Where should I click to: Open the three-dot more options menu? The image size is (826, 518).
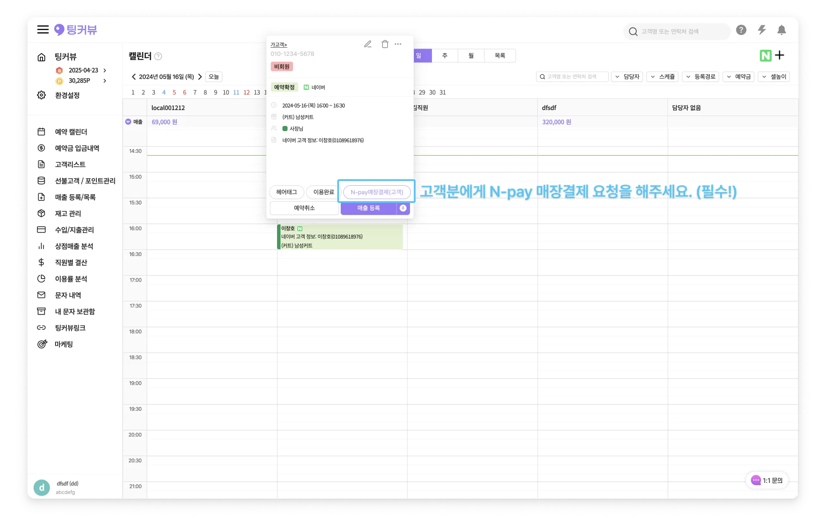[x=398, y=44]
